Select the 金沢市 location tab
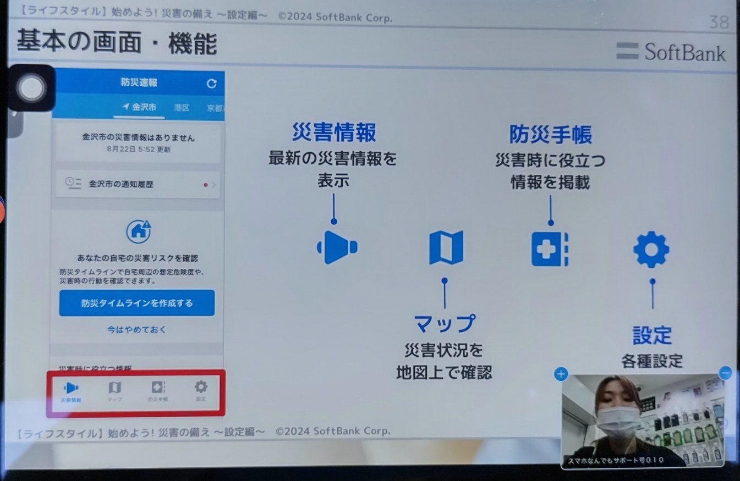This screenshot has width=740, height=481. click(x=140, y=107)
